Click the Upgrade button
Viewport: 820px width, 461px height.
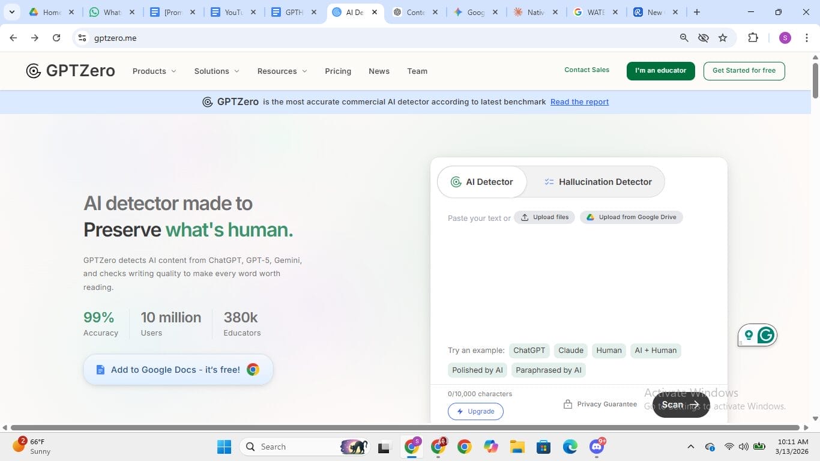[475, 412]
